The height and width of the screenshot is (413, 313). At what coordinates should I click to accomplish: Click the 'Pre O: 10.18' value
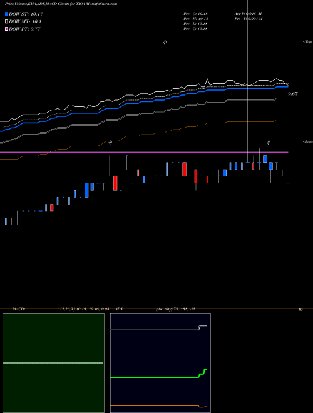click(195, 14)
